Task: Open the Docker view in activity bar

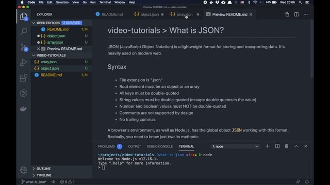Action: pyautogui.click(x=24, y=108)
